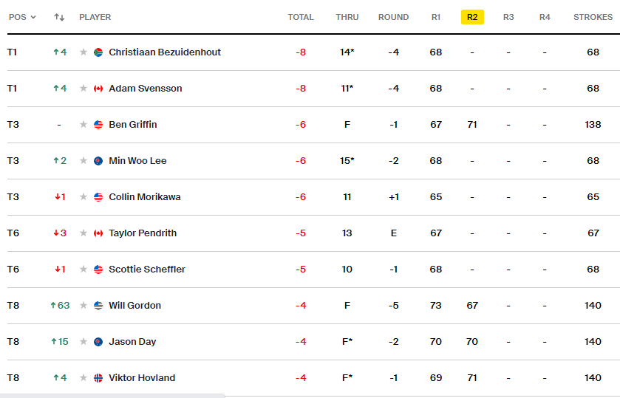This screenshot has width=620, height=398.
Task: Click the Norway flag beside Viktor Hovland
Action: (x=98, y=378)
